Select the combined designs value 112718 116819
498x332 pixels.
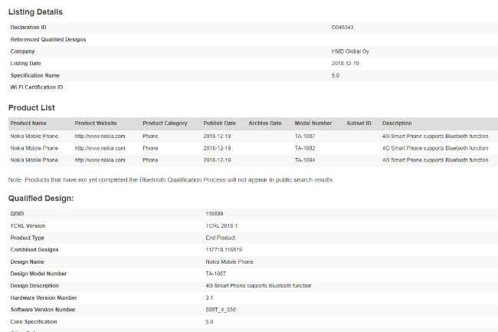(224, 250)
